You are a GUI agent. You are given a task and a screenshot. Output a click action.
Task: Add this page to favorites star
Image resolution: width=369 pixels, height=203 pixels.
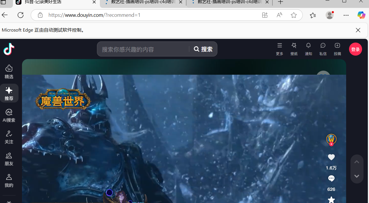click(x=294, y=15)
